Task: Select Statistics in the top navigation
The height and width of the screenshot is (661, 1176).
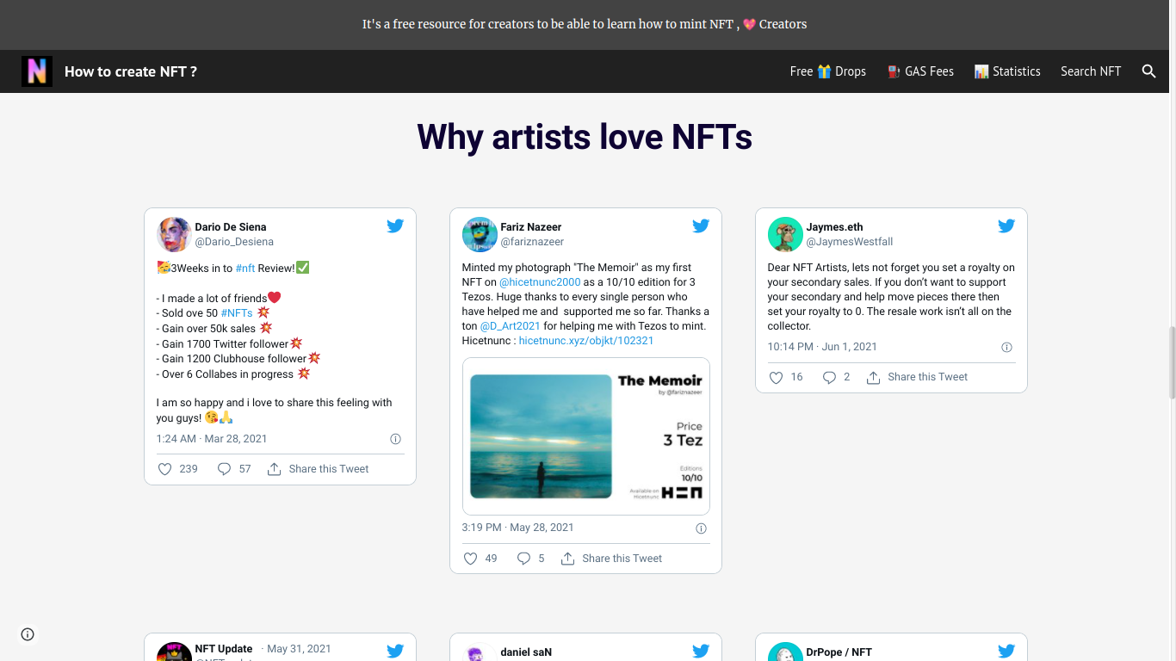Action: coord(1007,71)
